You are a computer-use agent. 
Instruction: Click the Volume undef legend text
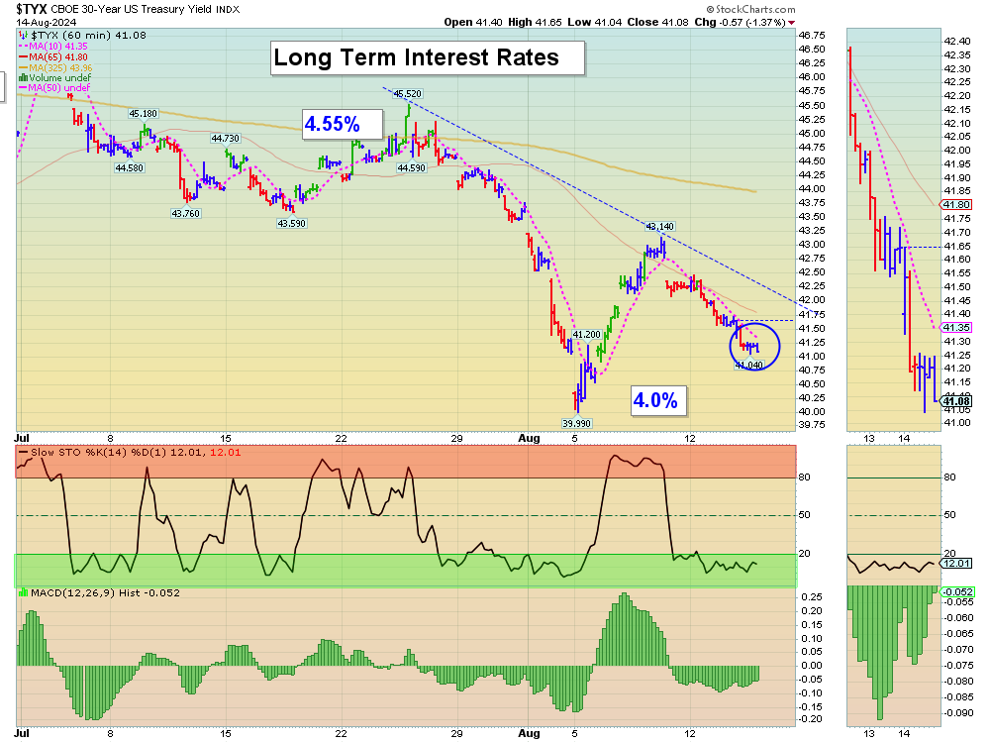tap(60, 77)
